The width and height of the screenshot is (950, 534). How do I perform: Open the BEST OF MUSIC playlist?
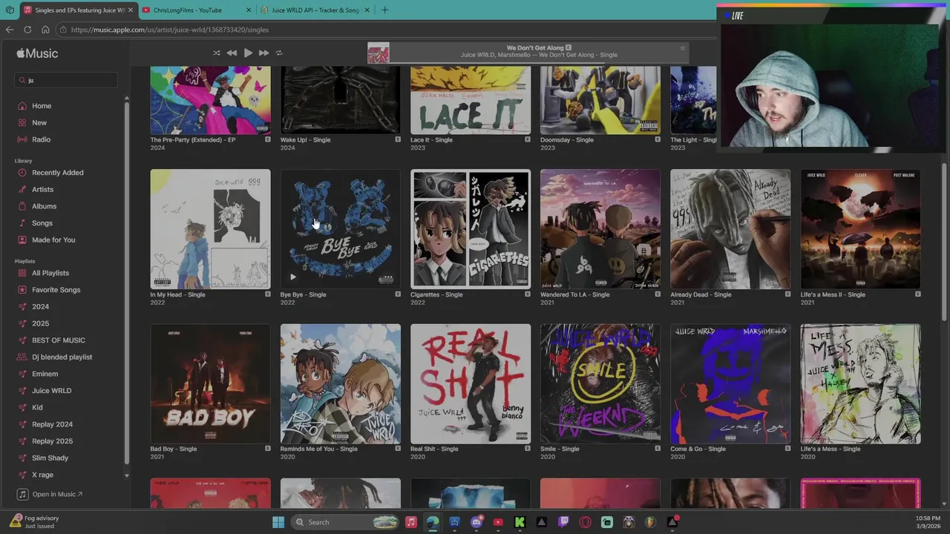tap(59, 340)
